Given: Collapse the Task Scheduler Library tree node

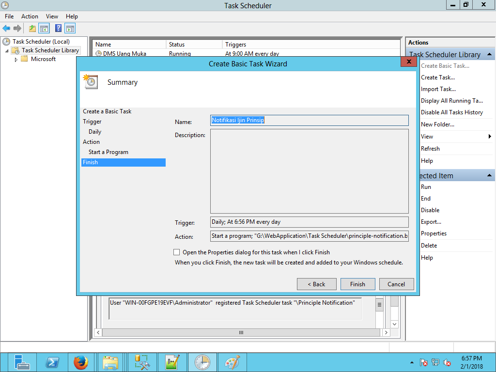Looking at the screenshot, I should (7, 51).
